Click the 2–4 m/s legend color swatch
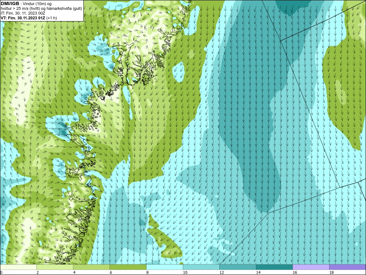Image resolution: width=366 pixels, height=275 pixels. coord(55,267)
